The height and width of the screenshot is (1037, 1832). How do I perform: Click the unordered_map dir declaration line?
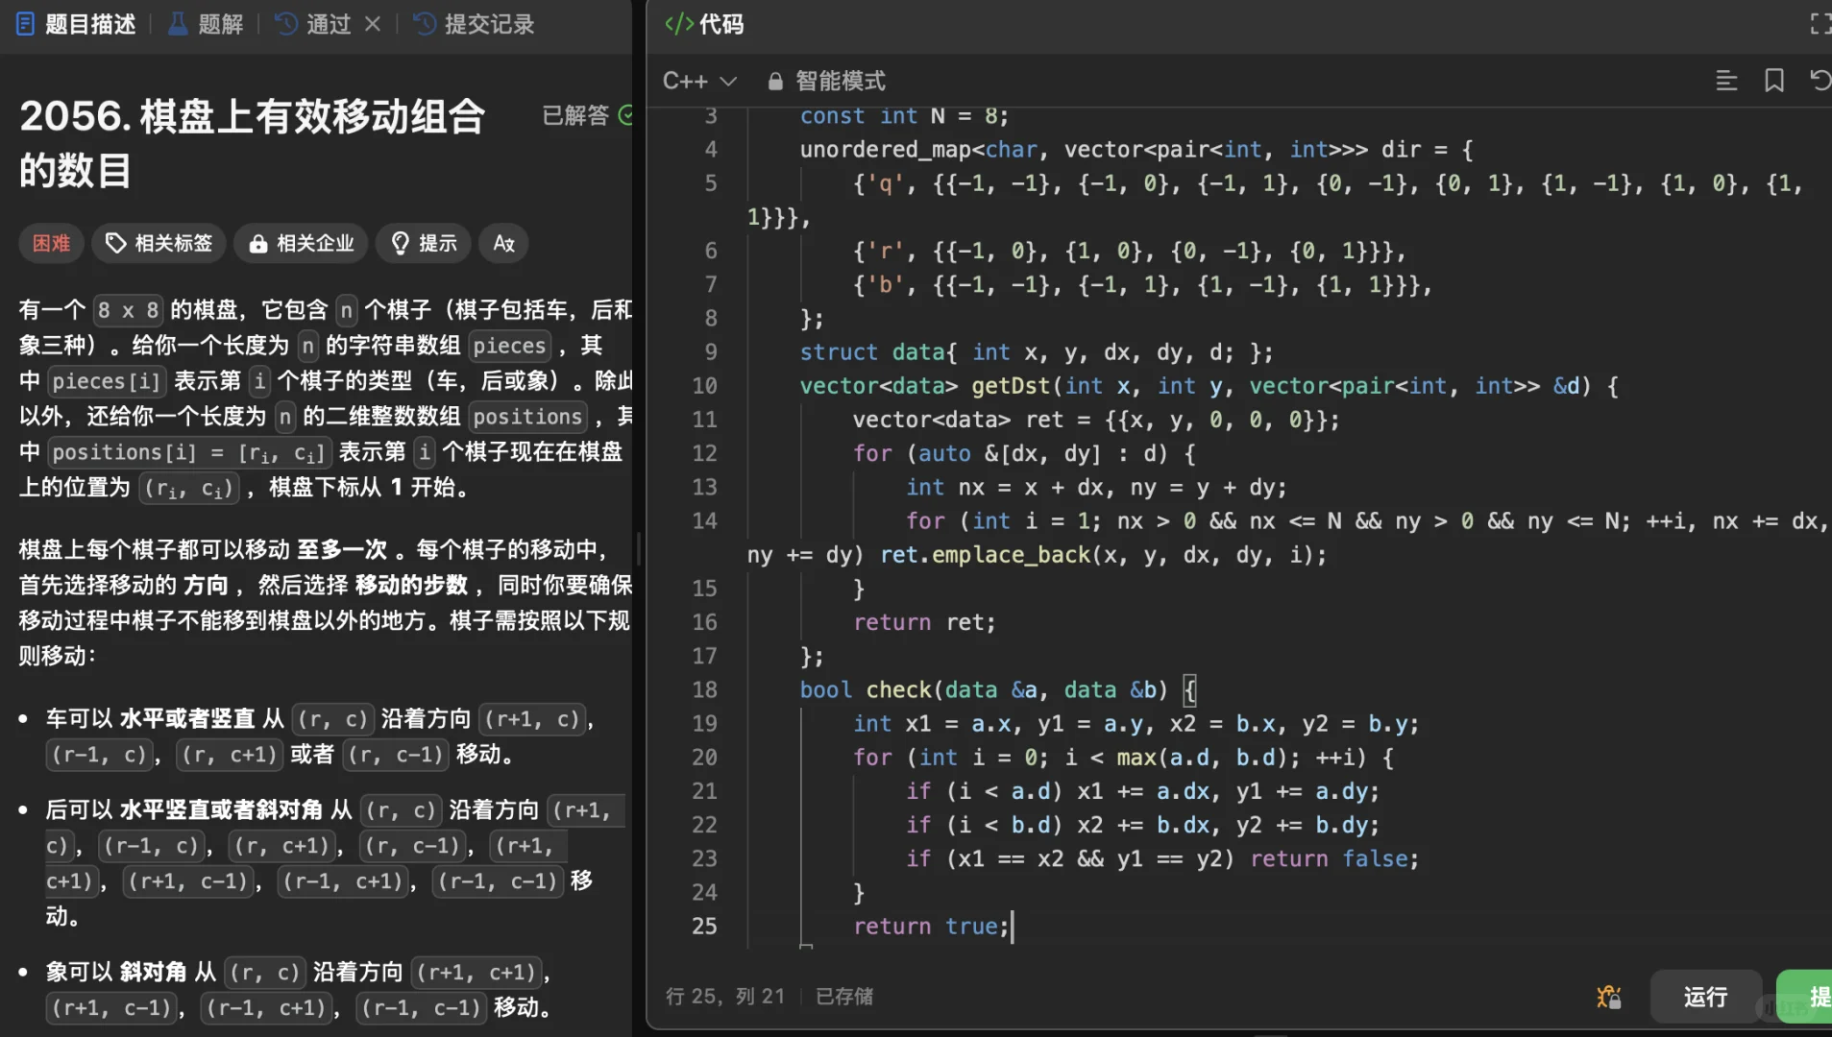[x=1136, y=149]
